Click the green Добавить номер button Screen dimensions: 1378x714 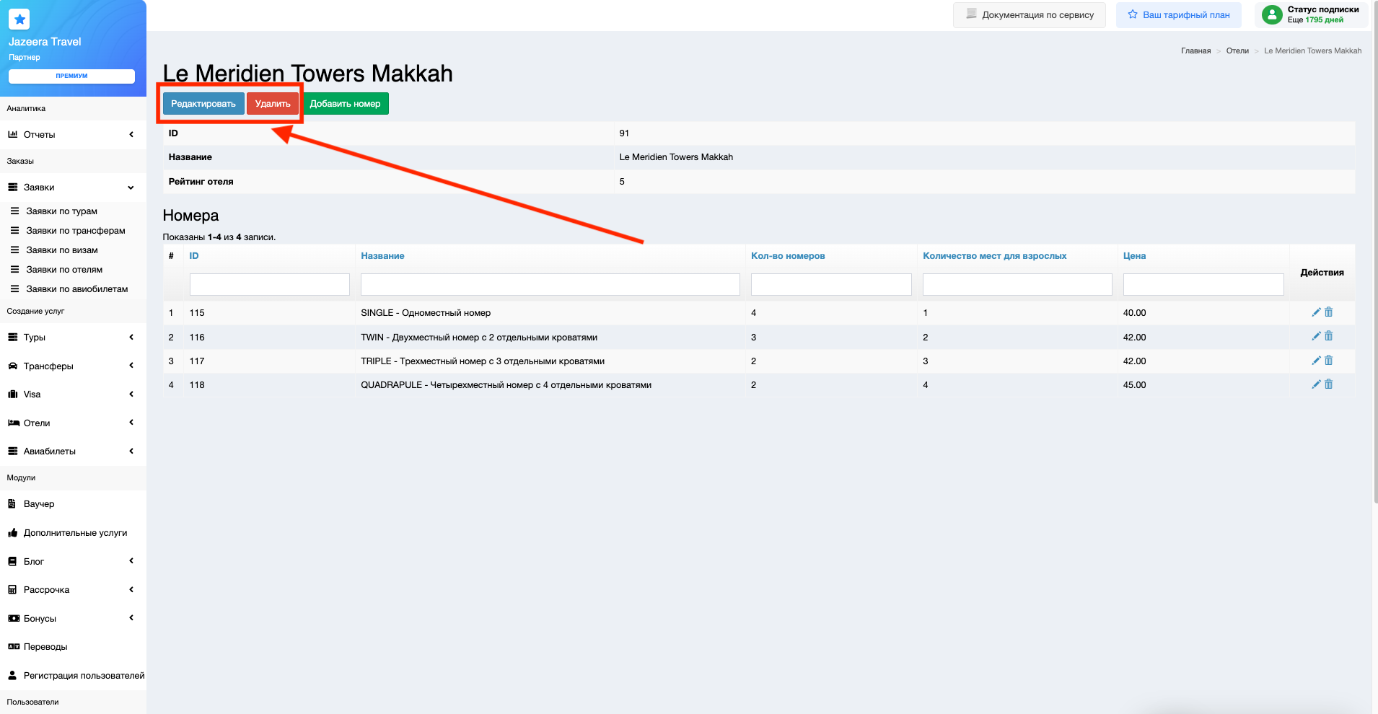coord(345,104)
